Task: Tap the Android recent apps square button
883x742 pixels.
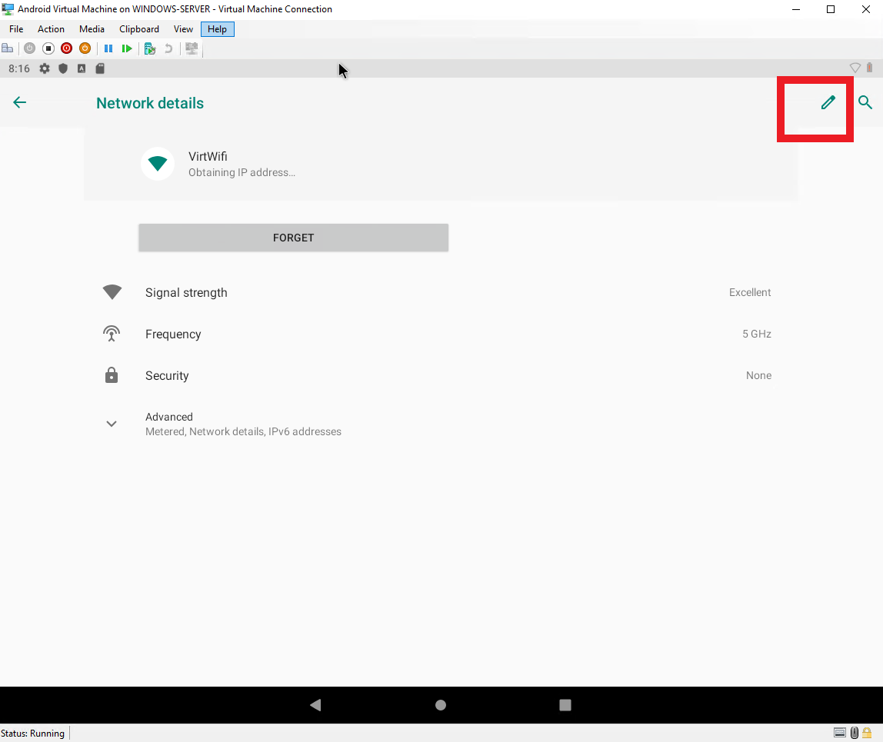Action: tap(565, 704)
